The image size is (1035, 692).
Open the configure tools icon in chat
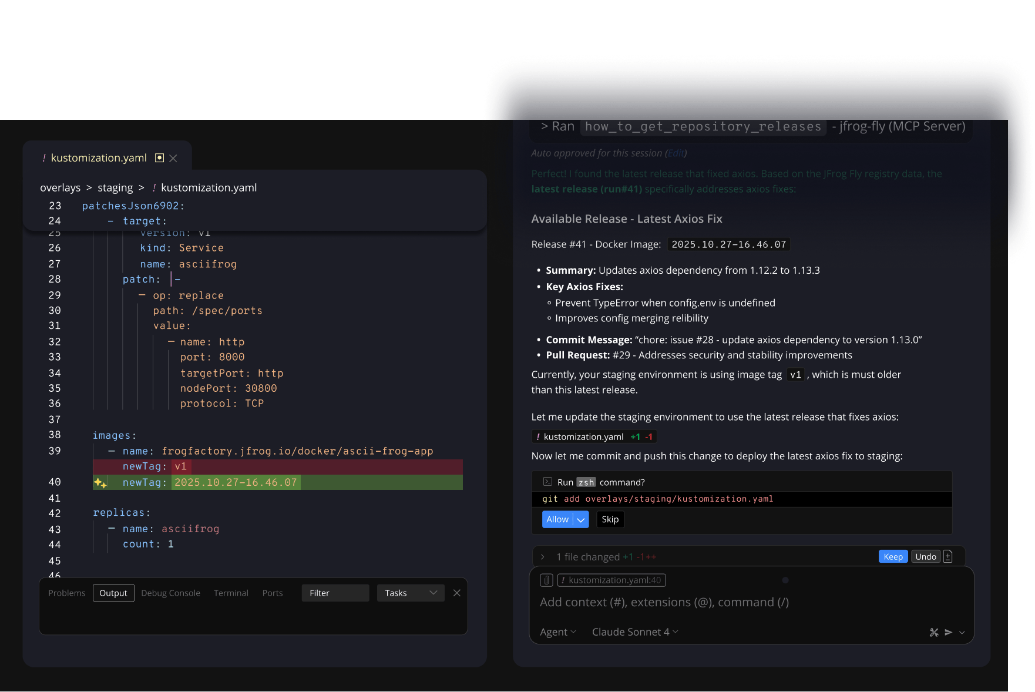click(934, 632)
